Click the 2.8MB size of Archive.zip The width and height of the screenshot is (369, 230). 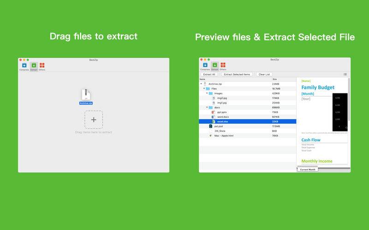275,84
